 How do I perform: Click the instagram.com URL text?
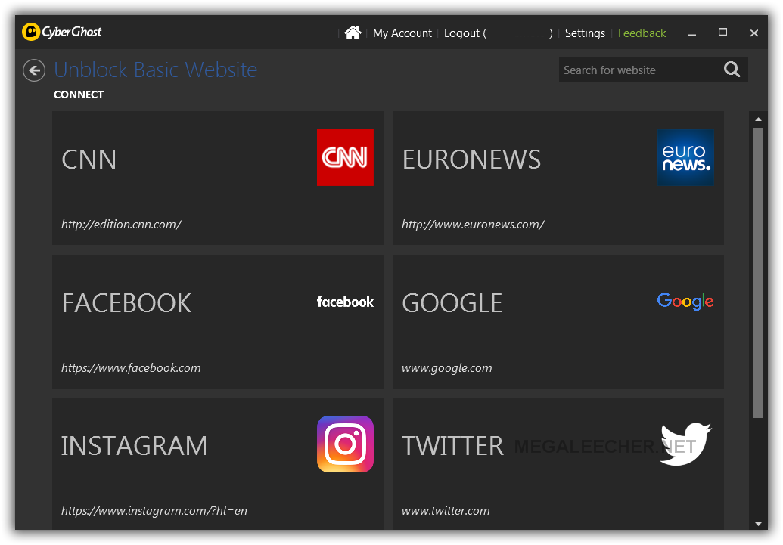click(x=154, y=510)
